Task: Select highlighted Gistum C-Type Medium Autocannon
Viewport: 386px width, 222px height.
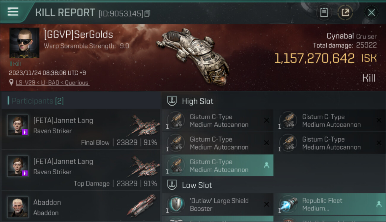Action: pos(218,165)
